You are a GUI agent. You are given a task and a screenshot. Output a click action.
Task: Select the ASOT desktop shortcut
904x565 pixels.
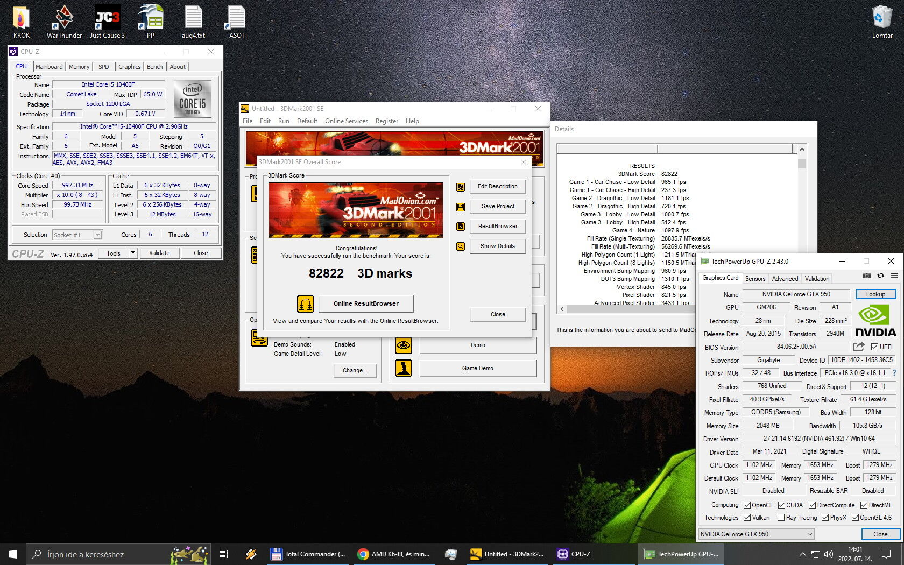237,22
